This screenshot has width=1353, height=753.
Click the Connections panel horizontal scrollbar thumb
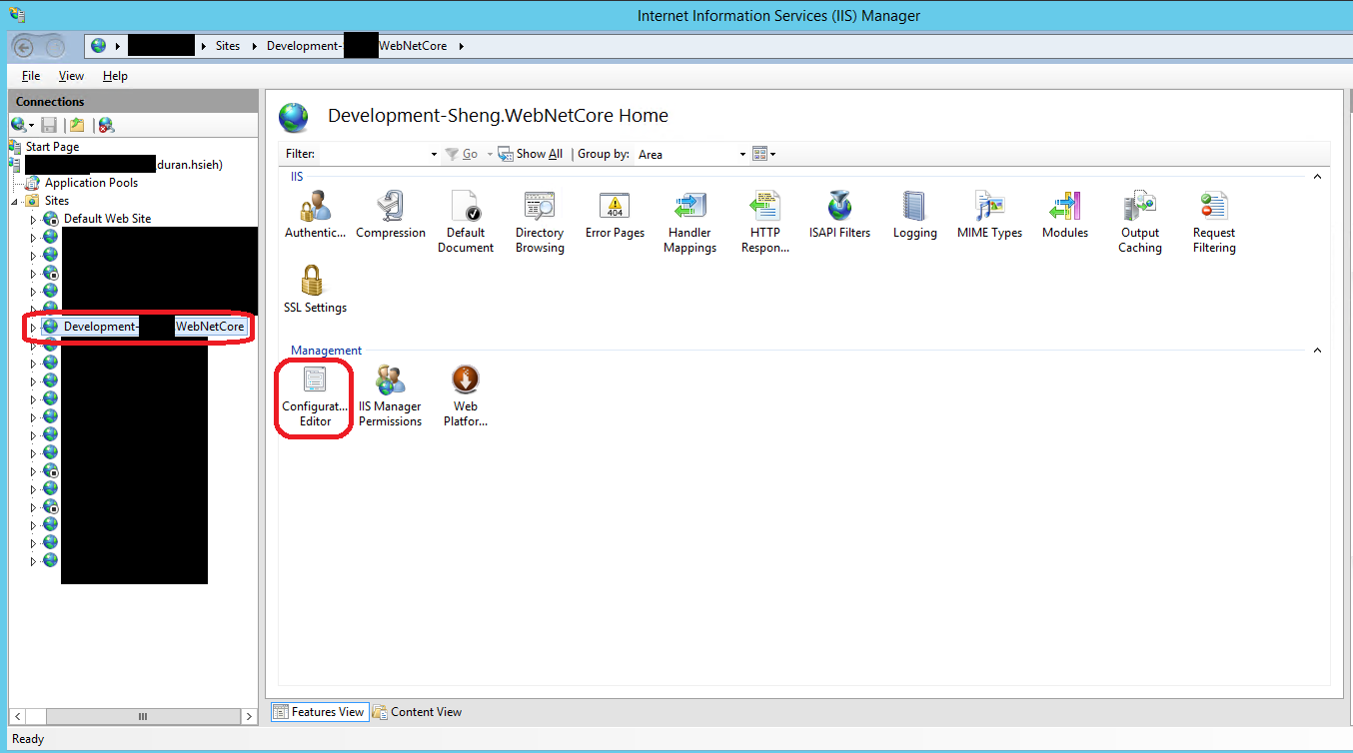click(x=142, y=716)
